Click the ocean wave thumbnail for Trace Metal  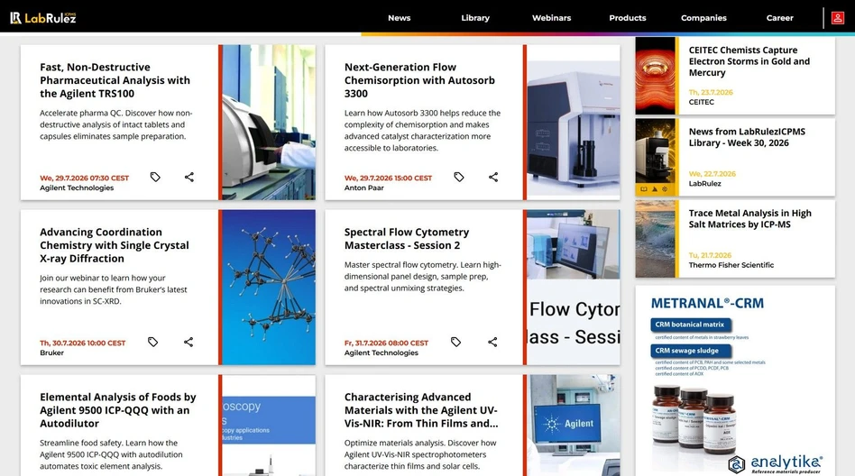tap(656, 239)
